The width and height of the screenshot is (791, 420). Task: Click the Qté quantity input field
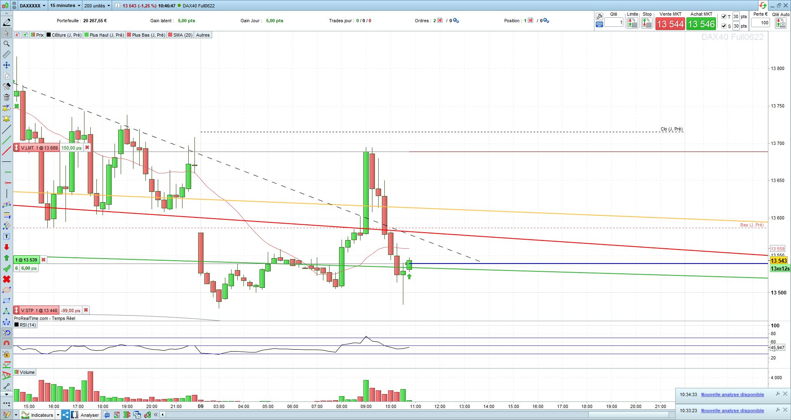(x=614, y=23)
